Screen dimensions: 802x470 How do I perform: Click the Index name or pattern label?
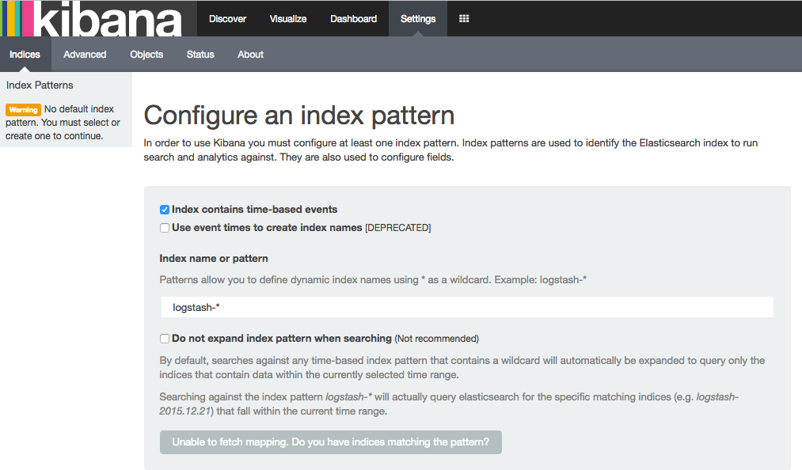point(214,258)
